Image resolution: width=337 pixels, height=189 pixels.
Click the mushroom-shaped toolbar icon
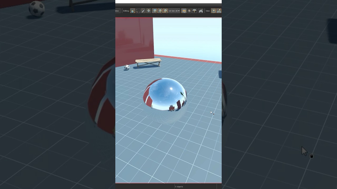(x=195, y=11)
